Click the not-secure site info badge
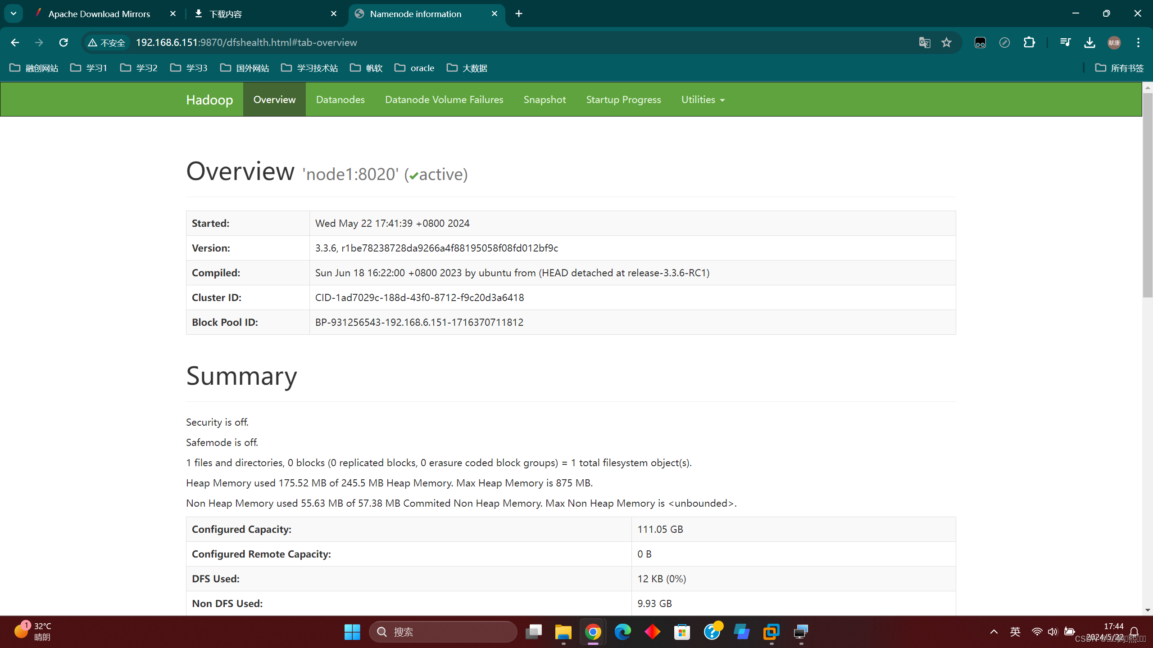Image resolution: width=1153 pixels, height=648 pixels. (x=107, y=42)
